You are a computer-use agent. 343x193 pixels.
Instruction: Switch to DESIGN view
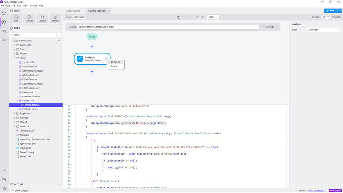[x=316, y=17]
